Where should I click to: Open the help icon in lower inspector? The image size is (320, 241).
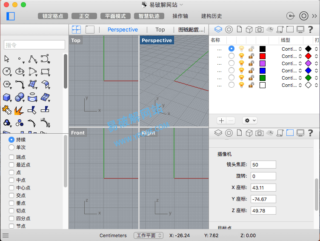310,133
